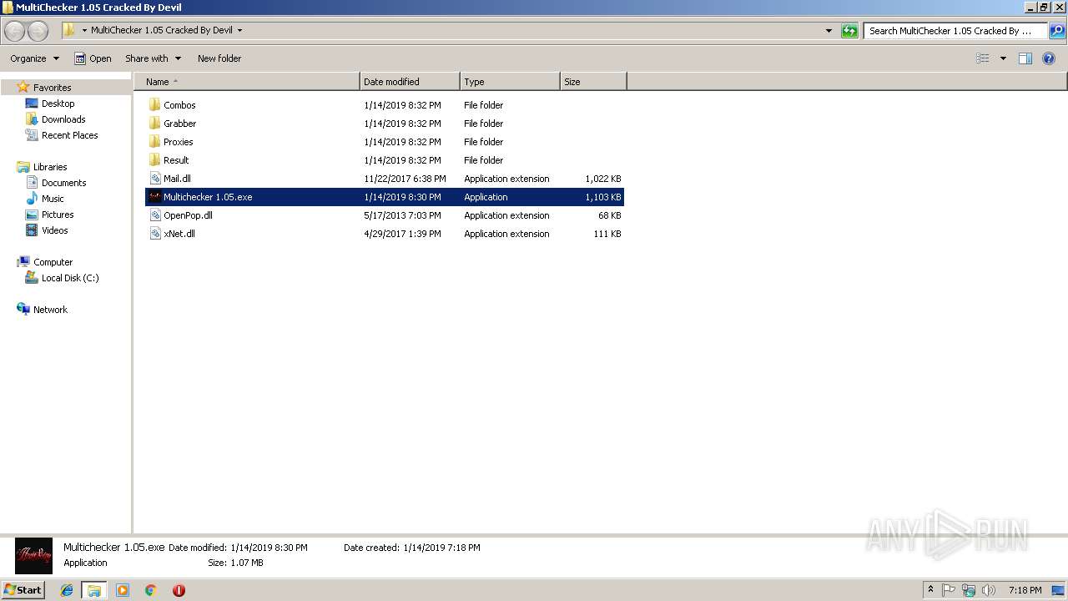The width and height of the screenshot is (1068, 601).
Task: Click the Windows Explorer taskbar icon
Action: pos(94,590)
